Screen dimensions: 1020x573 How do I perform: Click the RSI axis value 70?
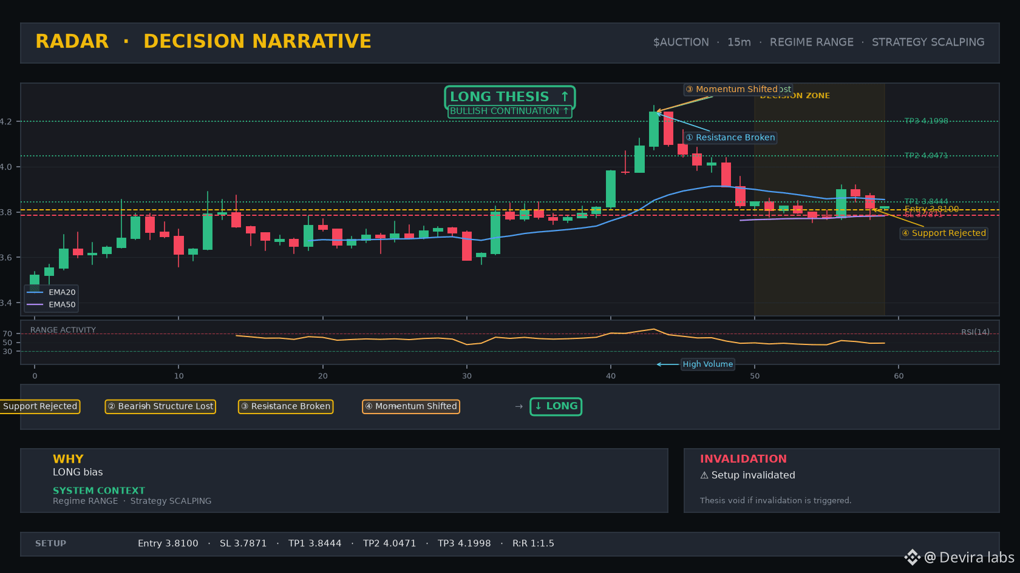pyautogui.click(x=7, y=333)
